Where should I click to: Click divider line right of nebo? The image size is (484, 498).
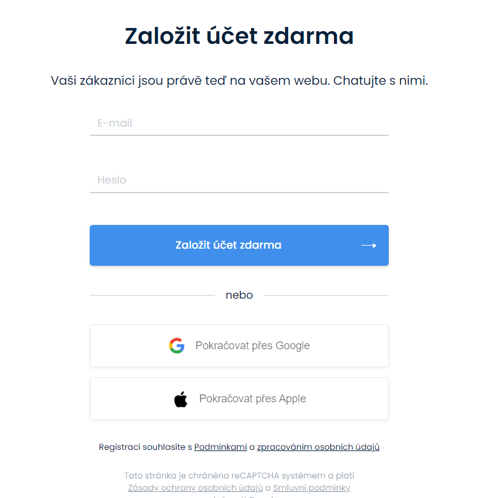326,295
